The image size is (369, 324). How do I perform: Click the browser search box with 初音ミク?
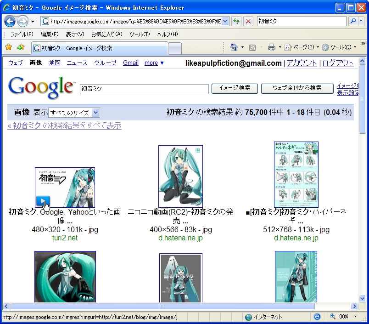point(302,21)
